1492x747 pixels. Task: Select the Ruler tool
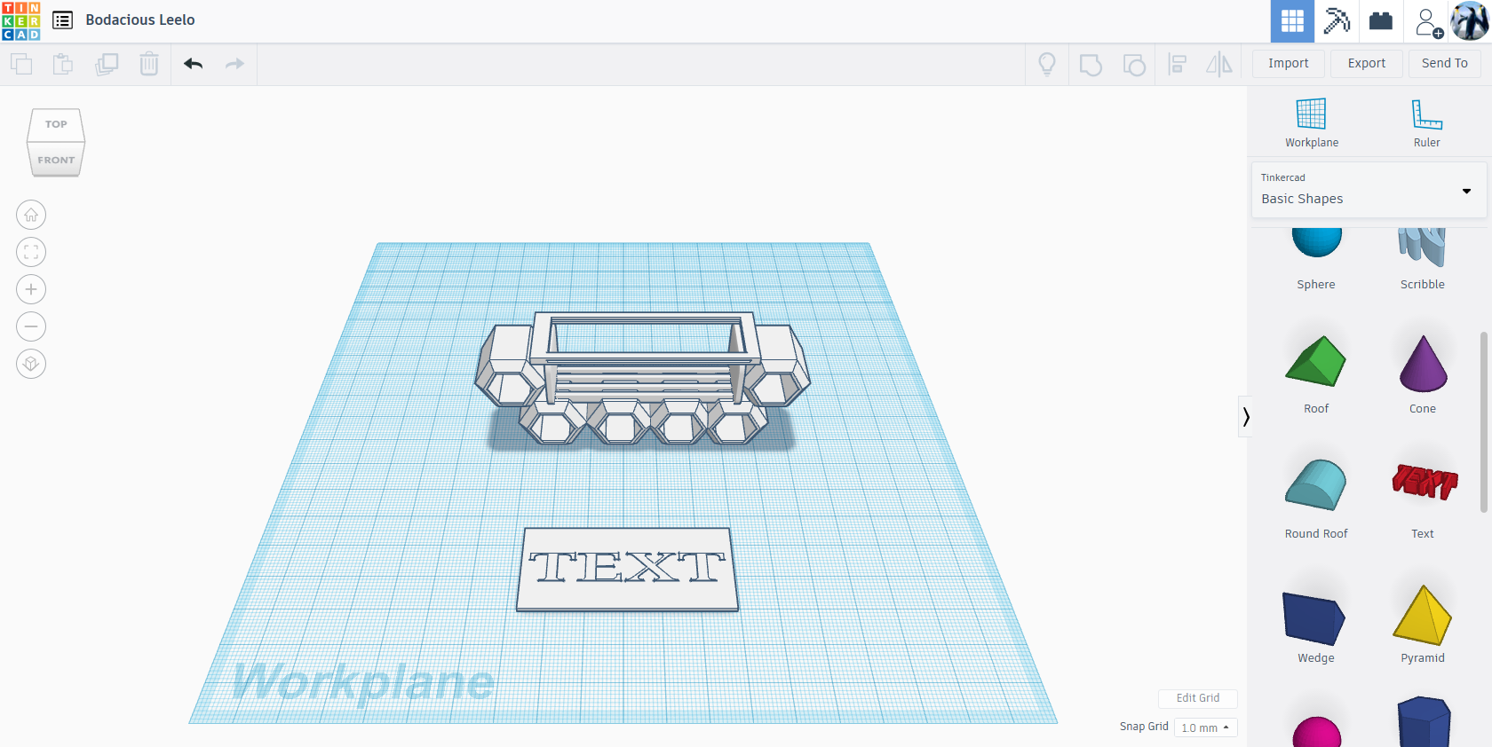point(1427,122)
